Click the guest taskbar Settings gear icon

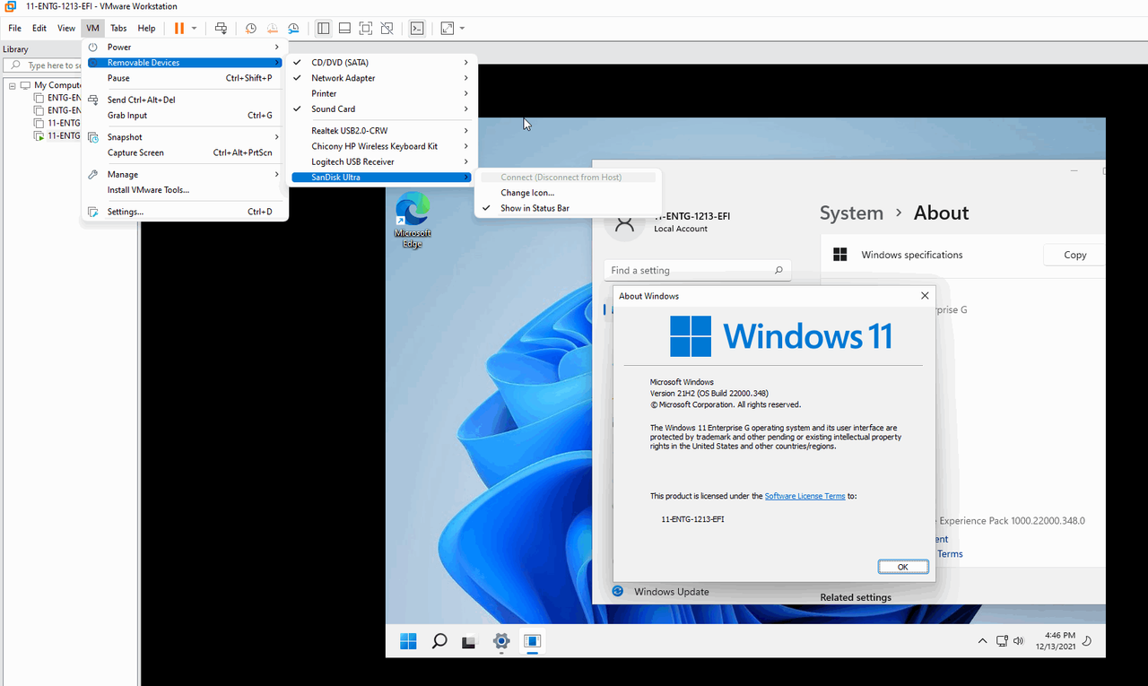click(x=501, y=641)
